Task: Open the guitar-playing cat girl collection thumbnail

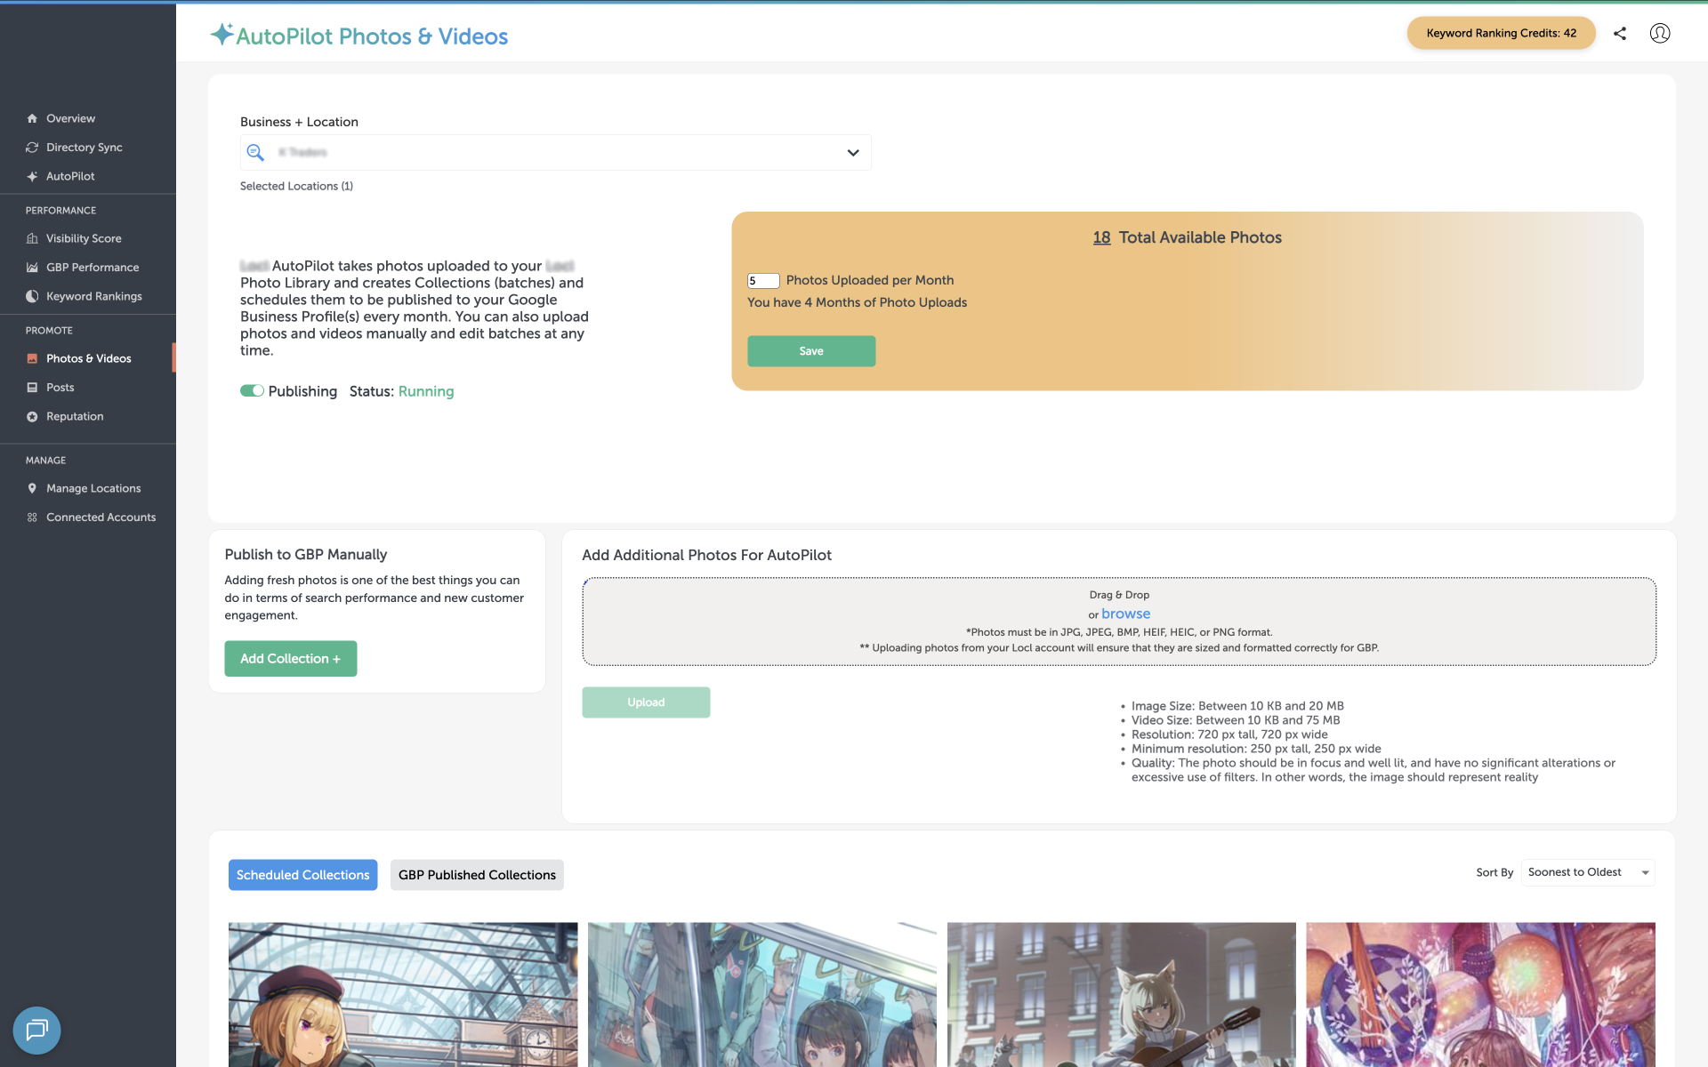Action: click(x=1121, y=994)
